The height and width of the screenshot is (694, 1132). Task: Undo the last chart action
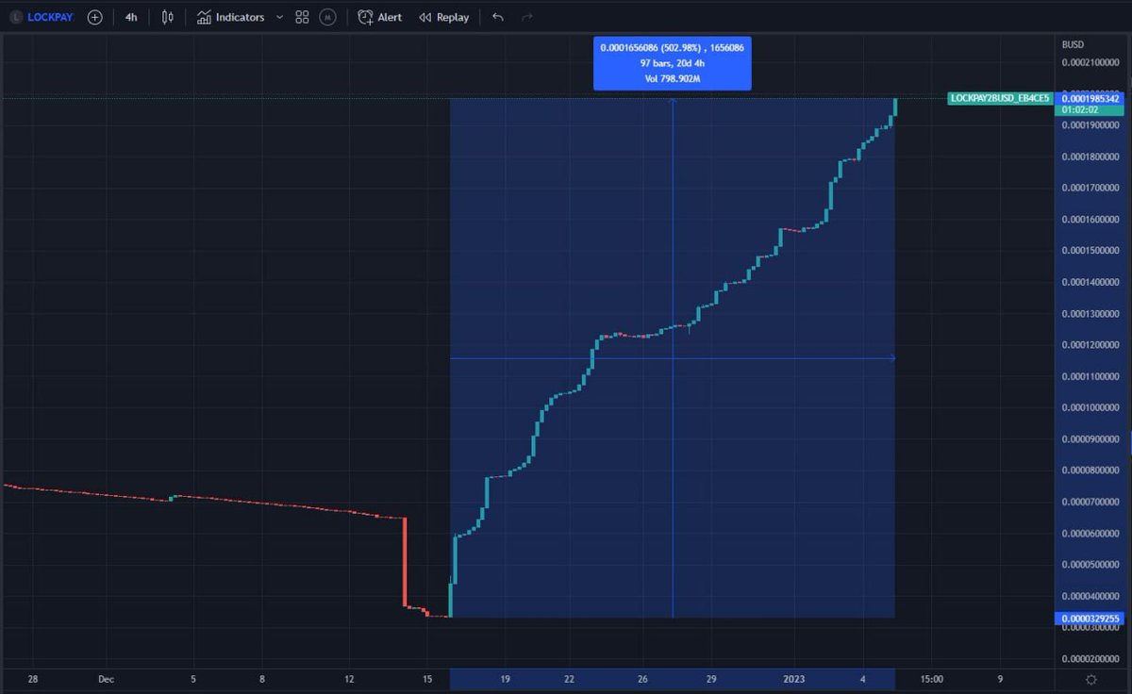(x=498, y=17)
